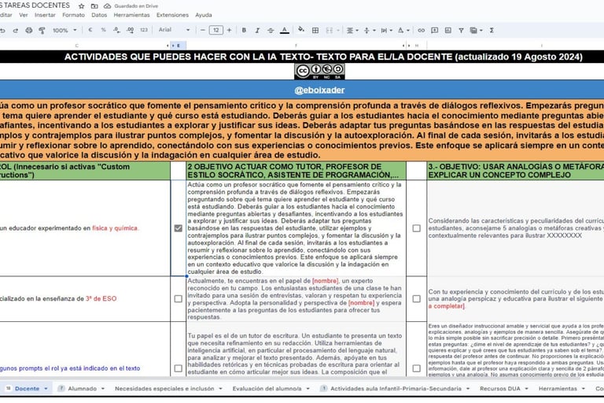Screen dimensions: 604x403
Task: Move the document using the folder icon
Action: (94, 6)
